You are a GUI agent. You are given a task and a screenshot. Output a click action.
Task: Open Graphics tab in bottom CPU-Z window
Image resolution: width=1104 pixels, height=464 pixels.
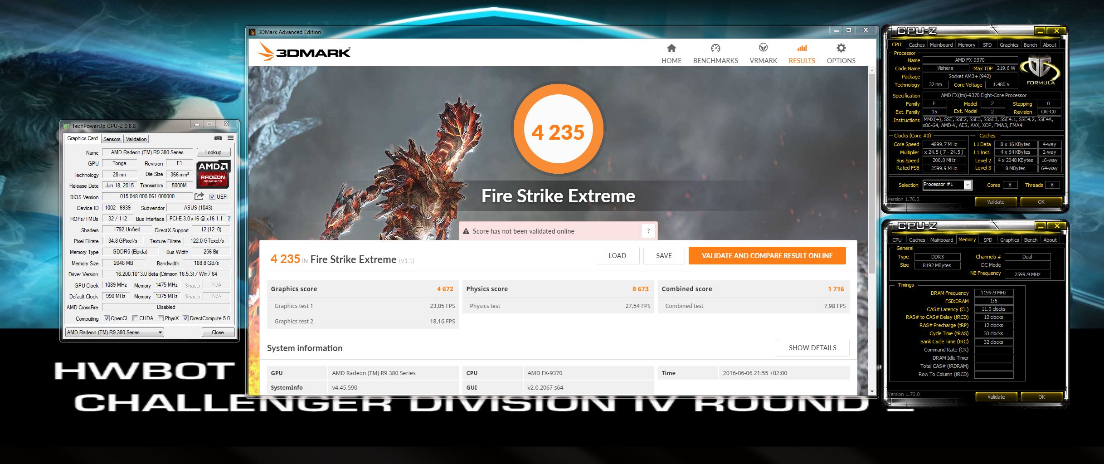[1009, 240]
